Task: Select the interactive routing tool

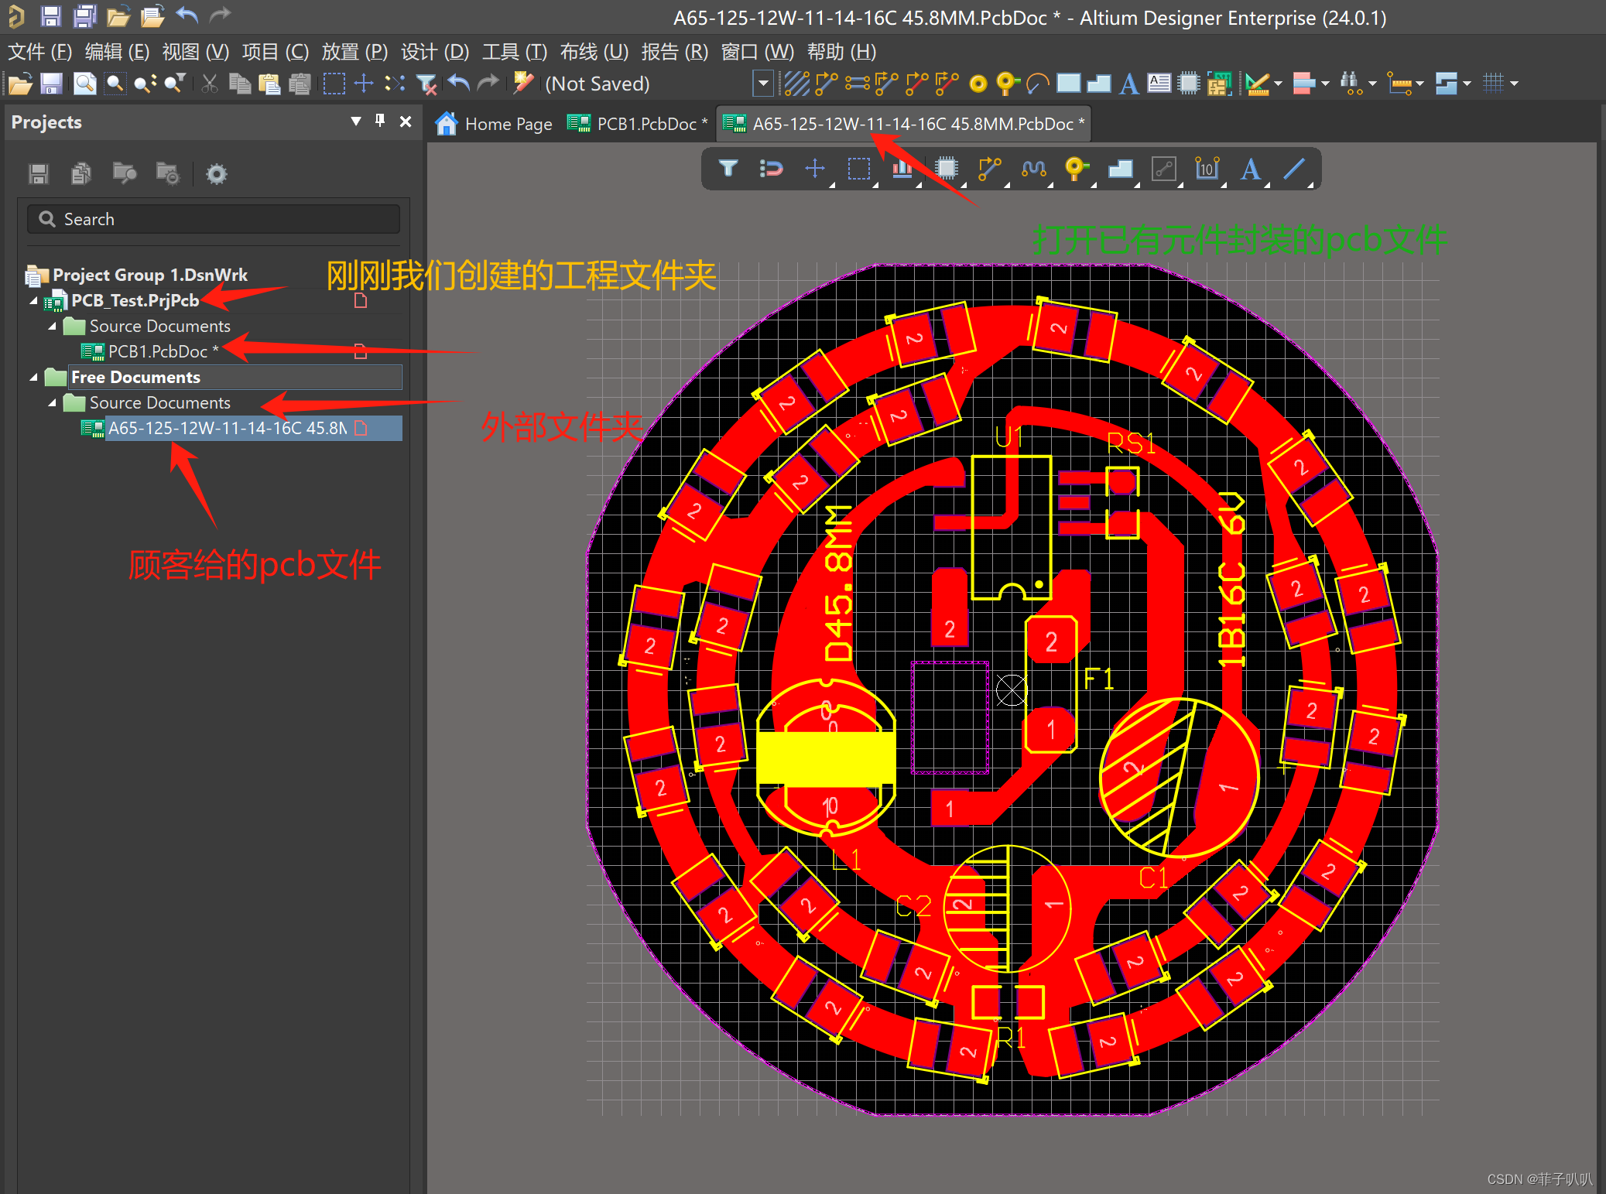Action: tap(988, 168)
